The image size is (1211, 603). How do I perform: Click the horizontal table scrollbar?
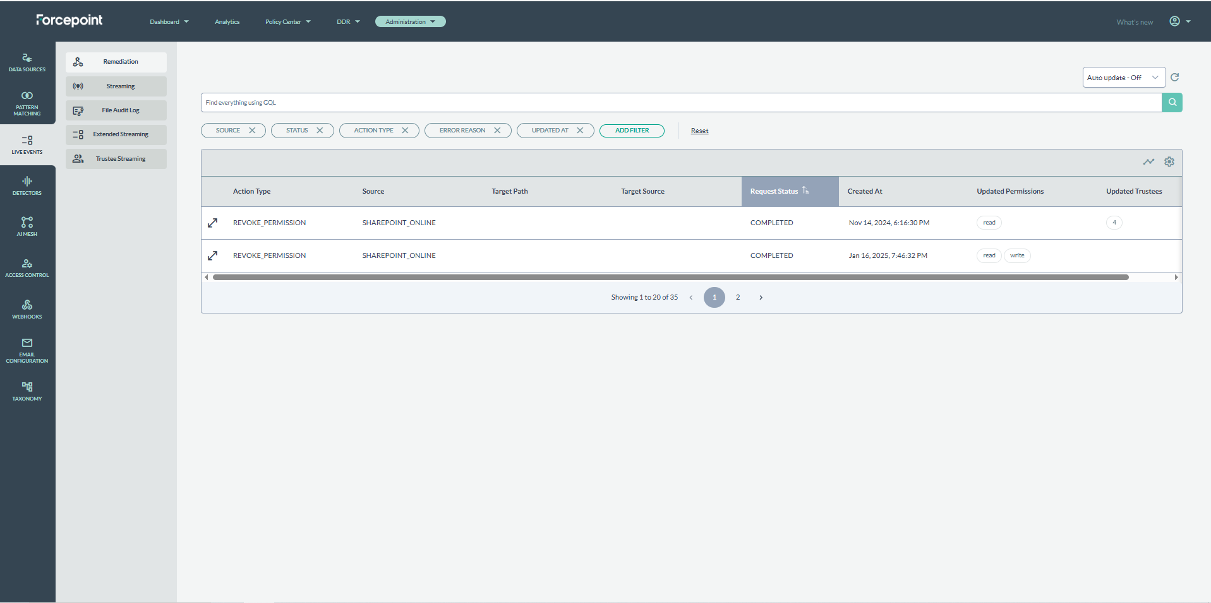click(x=670, y=278)
